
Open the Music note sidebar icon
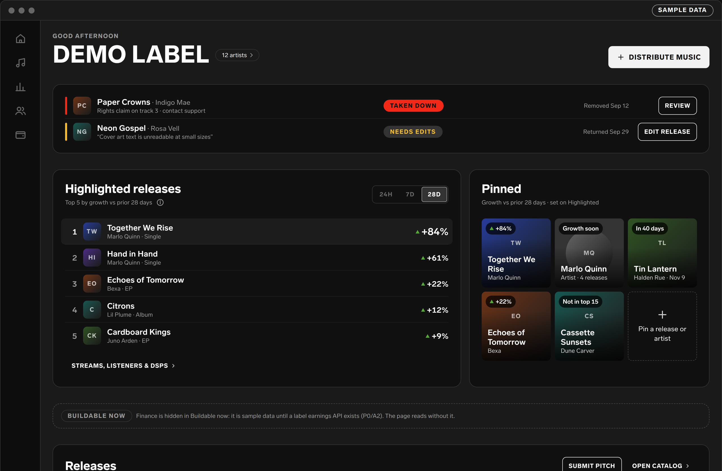(20, 63)
